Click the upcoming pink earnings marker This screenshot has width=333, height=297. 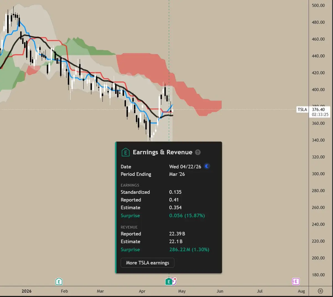[x=296, y=281]
